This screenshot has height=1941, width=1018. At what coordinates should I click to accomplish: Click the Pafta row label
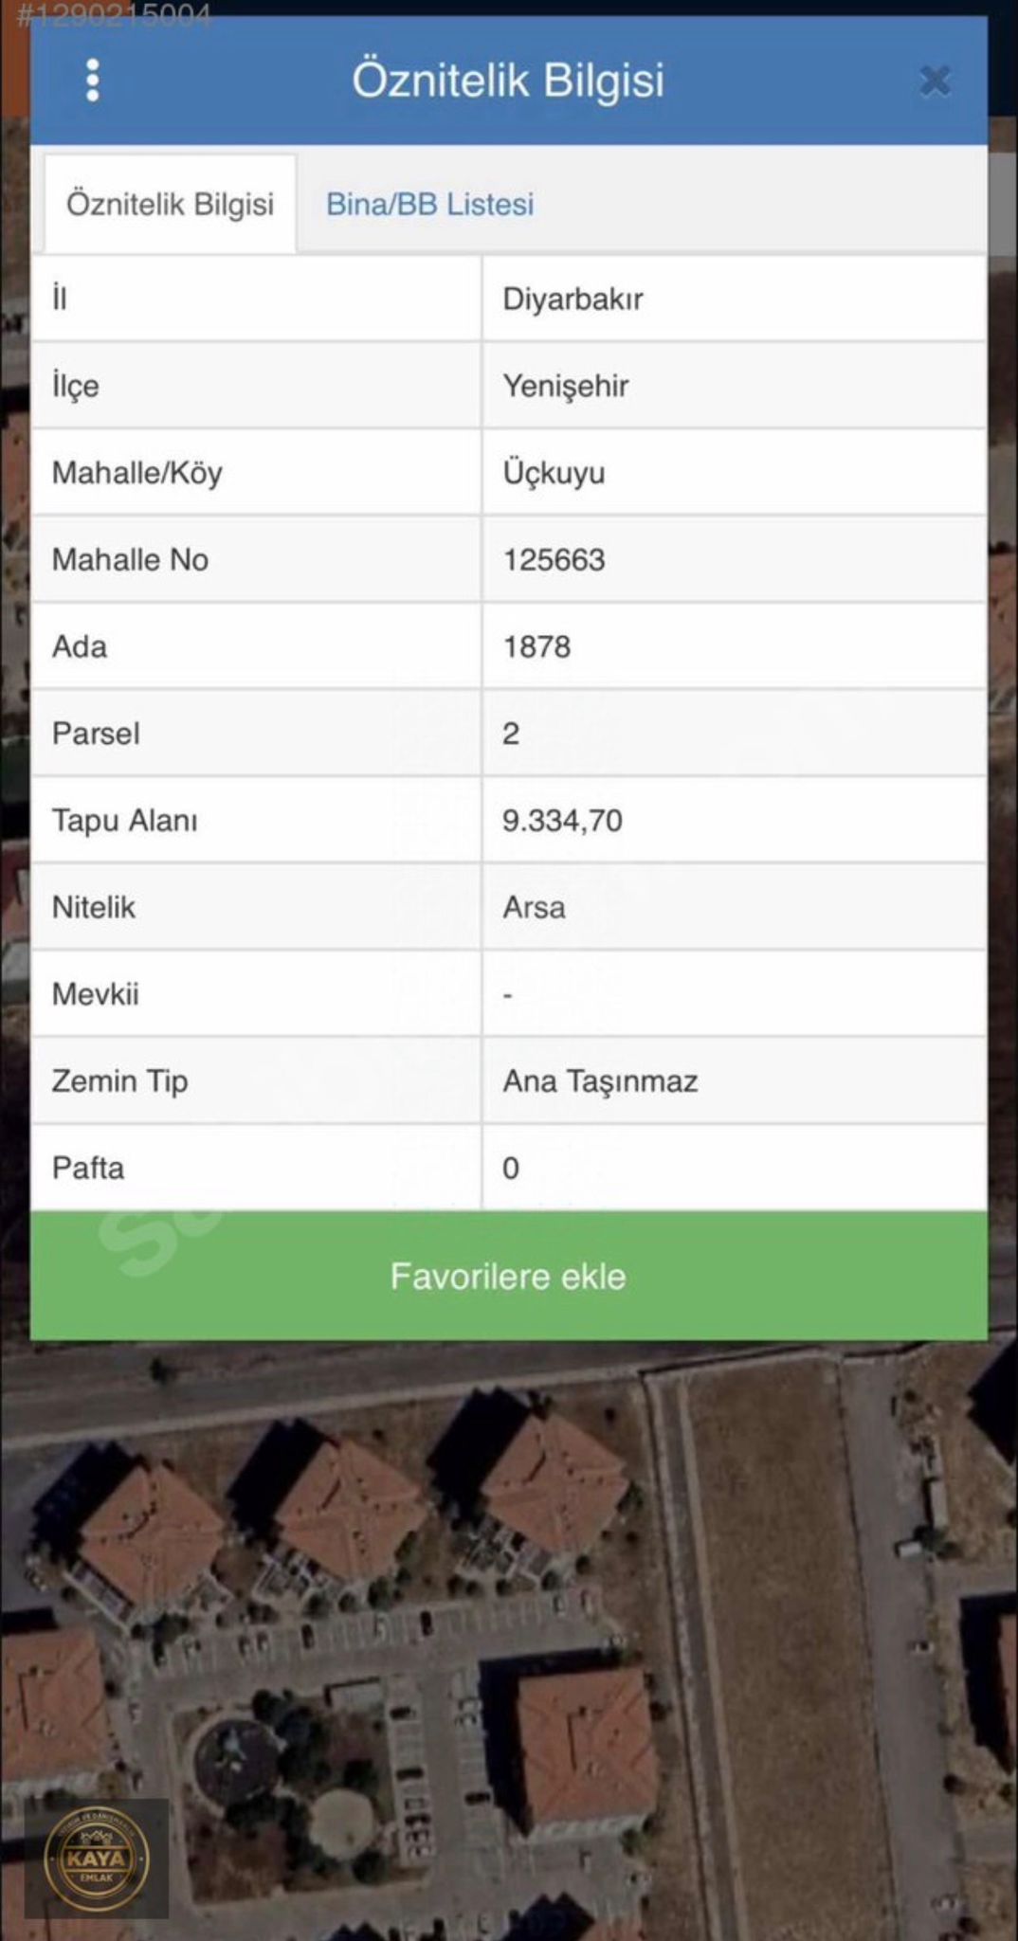88,1169
